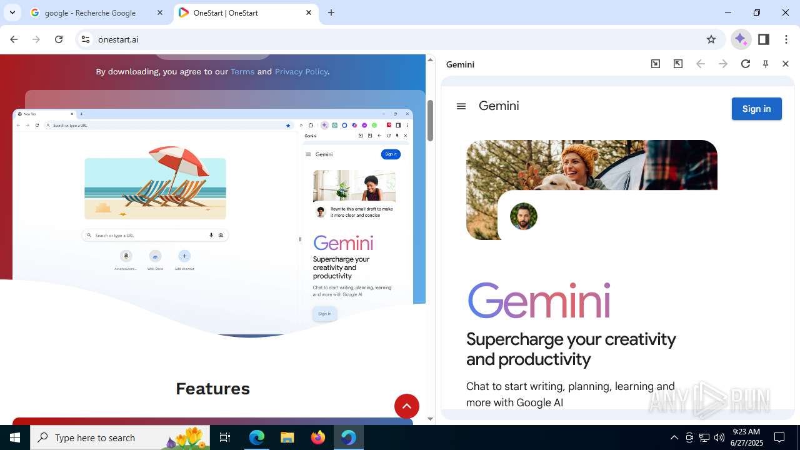Open the volume control tray icon
This screenshot has width=800, height=450.
tap(719, 437)
